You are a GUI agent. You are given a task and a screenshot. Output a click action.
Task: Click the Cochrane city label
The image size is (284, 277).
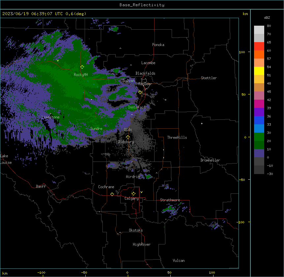pyautogui.click(x=106, y=187)
